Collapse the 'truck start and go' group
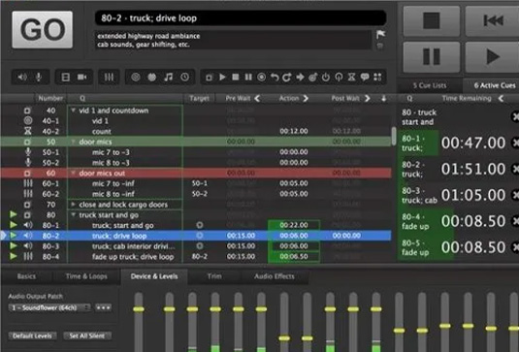This screenshot has height=352, width=519. tap(73, 215)
